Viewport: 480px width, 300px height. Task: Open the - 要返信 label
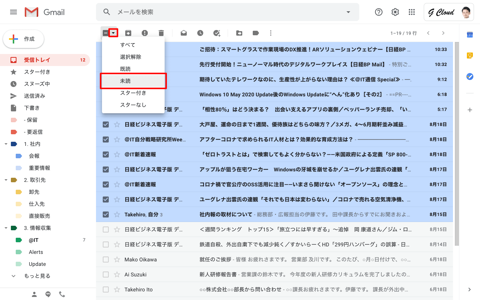click(x=45, y=132)
